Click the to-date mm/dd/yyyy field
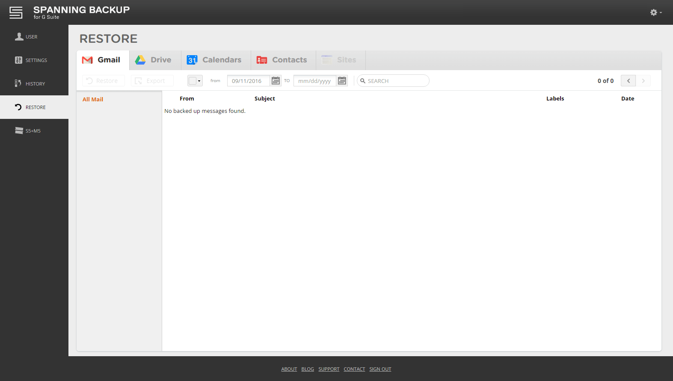Image resolution: width=673 pixels, height=381 pixels. 314,81
